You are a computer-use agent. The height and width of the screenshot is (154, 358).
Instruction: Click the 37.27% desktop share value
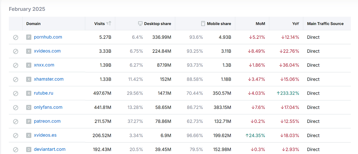coord(136,121)
